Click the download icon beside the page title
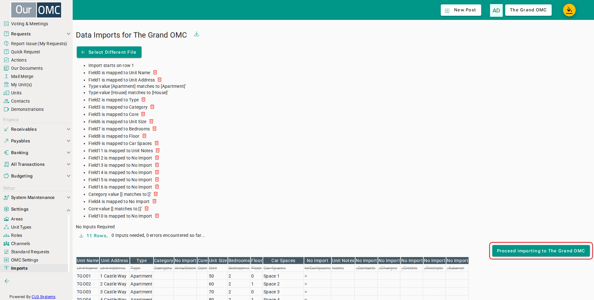 (197, 34)
